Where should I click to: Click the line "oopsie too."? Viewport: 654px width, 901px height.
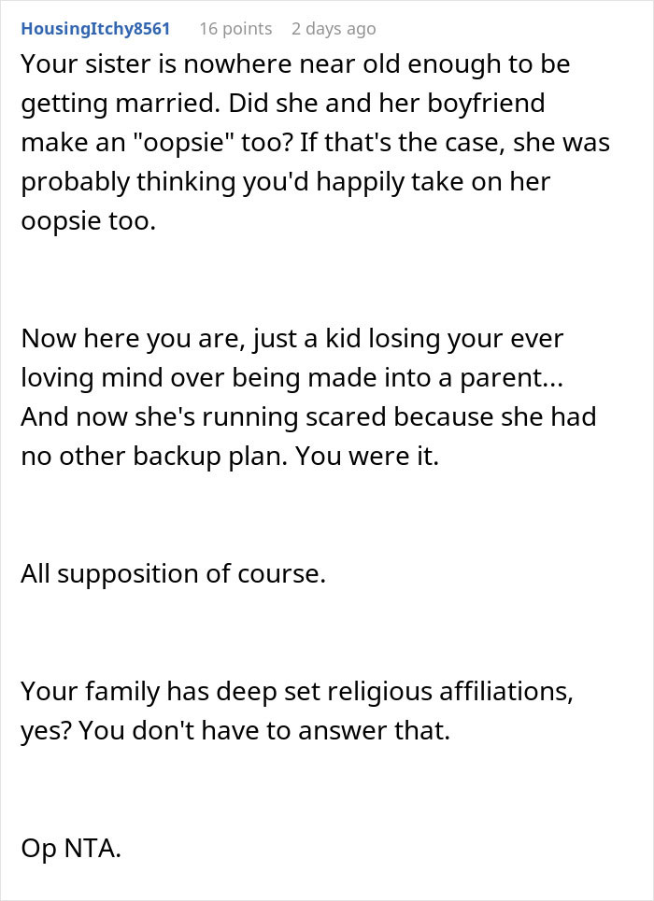pos(90,221)
